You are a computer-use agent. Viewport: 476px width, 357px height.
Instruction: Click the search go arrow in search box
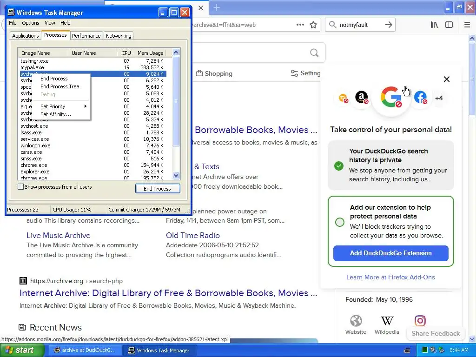pos(388,25)
